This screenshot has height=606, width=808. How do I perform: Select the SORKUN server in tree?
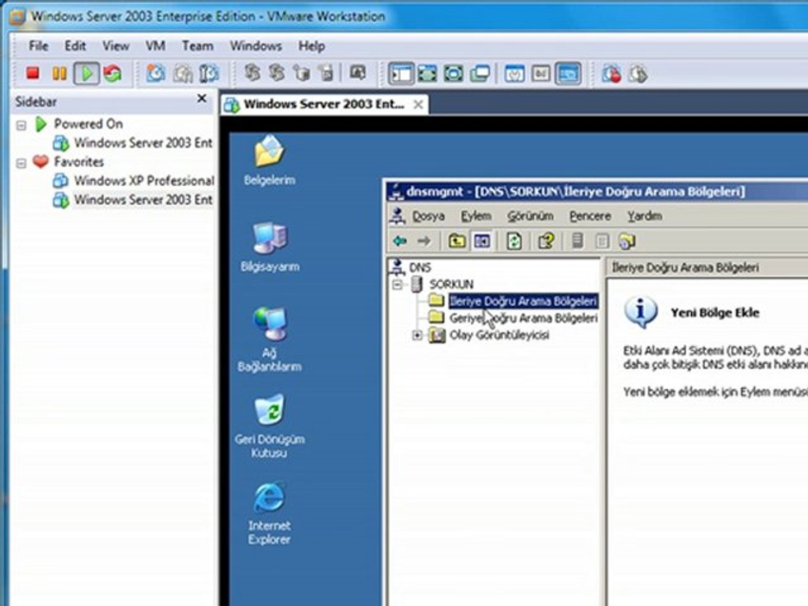point(451,284)
